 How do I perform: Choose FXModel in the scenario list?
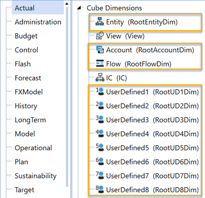[29, 92]
